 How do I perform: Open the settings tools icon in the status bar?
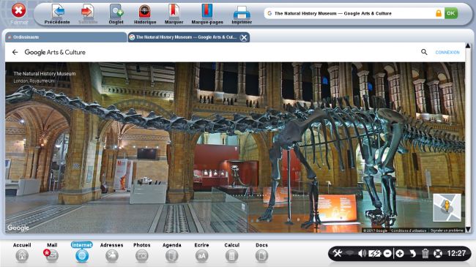click(x=337, y=253)
